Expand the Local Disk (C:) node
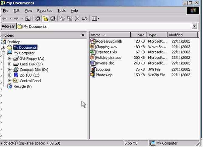203x147 pixels. [x=10, y=64]
